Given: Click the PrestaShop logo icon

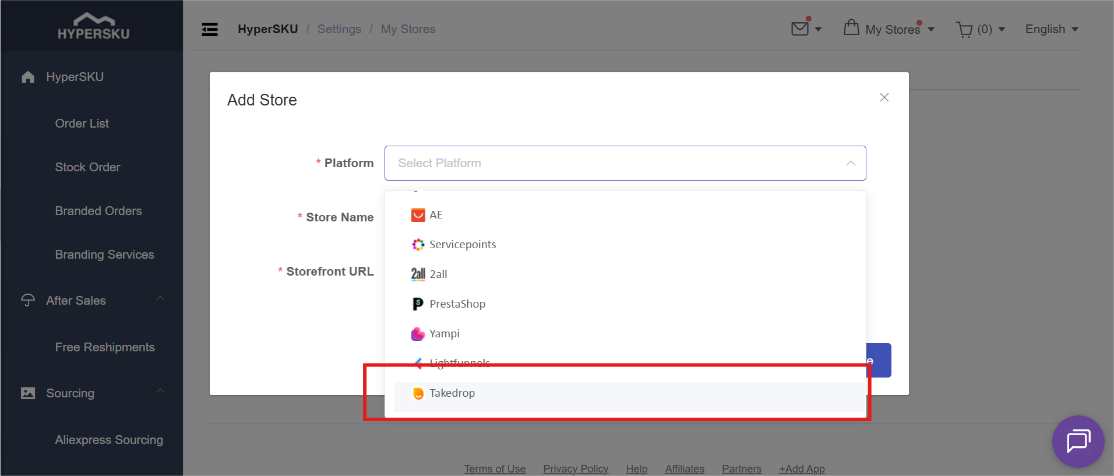Looking at the screenshot, I should tap(418, 304).
